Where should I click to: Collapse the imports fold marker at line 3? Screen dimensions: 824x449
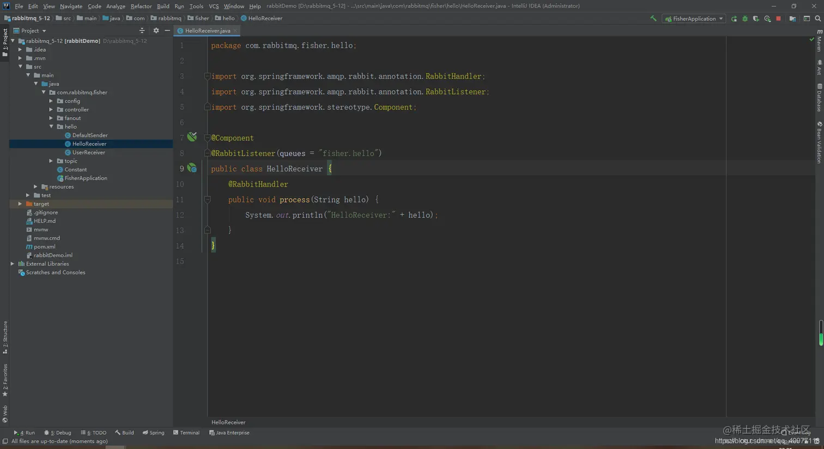click(x=207, y=76)
